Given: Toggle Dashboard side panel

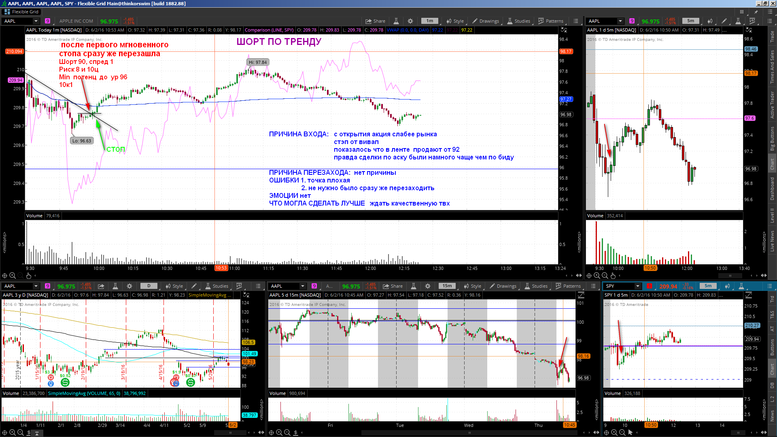Looking at the screenshot, I should (x=772, y=189).
